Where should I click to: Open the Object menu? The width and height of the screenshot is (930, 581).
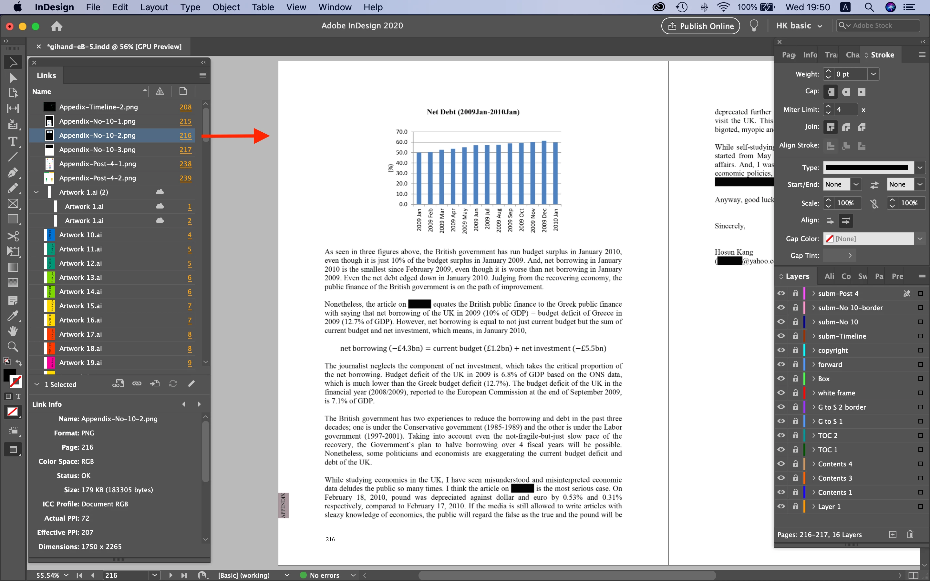tap(226, 7)
